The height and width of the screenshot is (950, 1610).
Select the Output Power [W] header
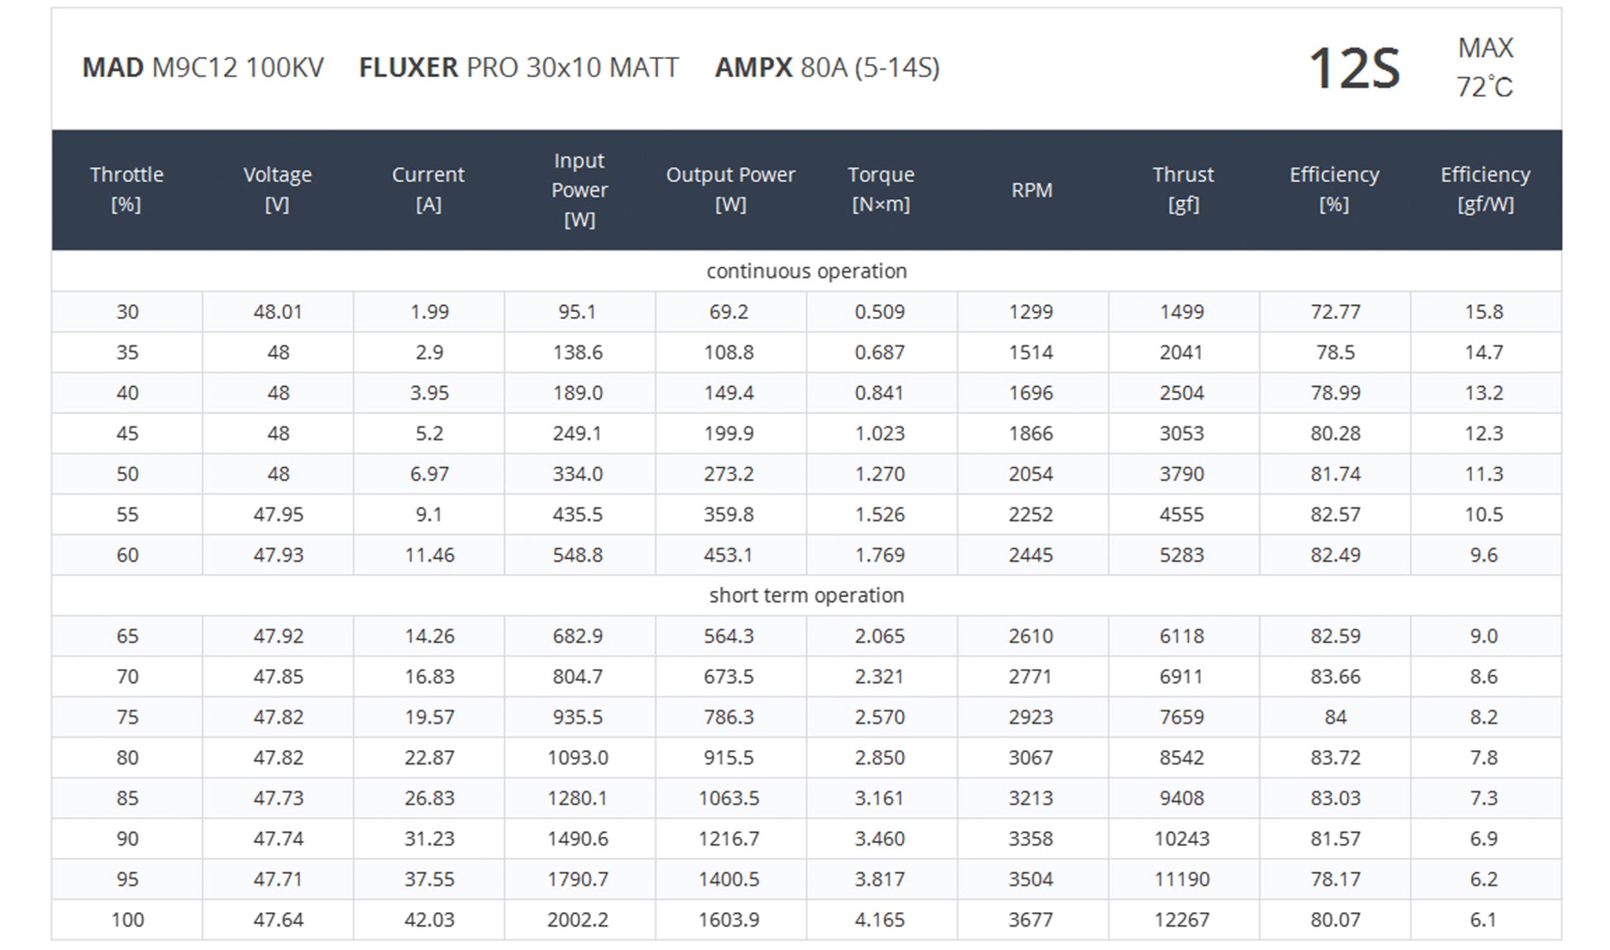(x=730, y=189)
